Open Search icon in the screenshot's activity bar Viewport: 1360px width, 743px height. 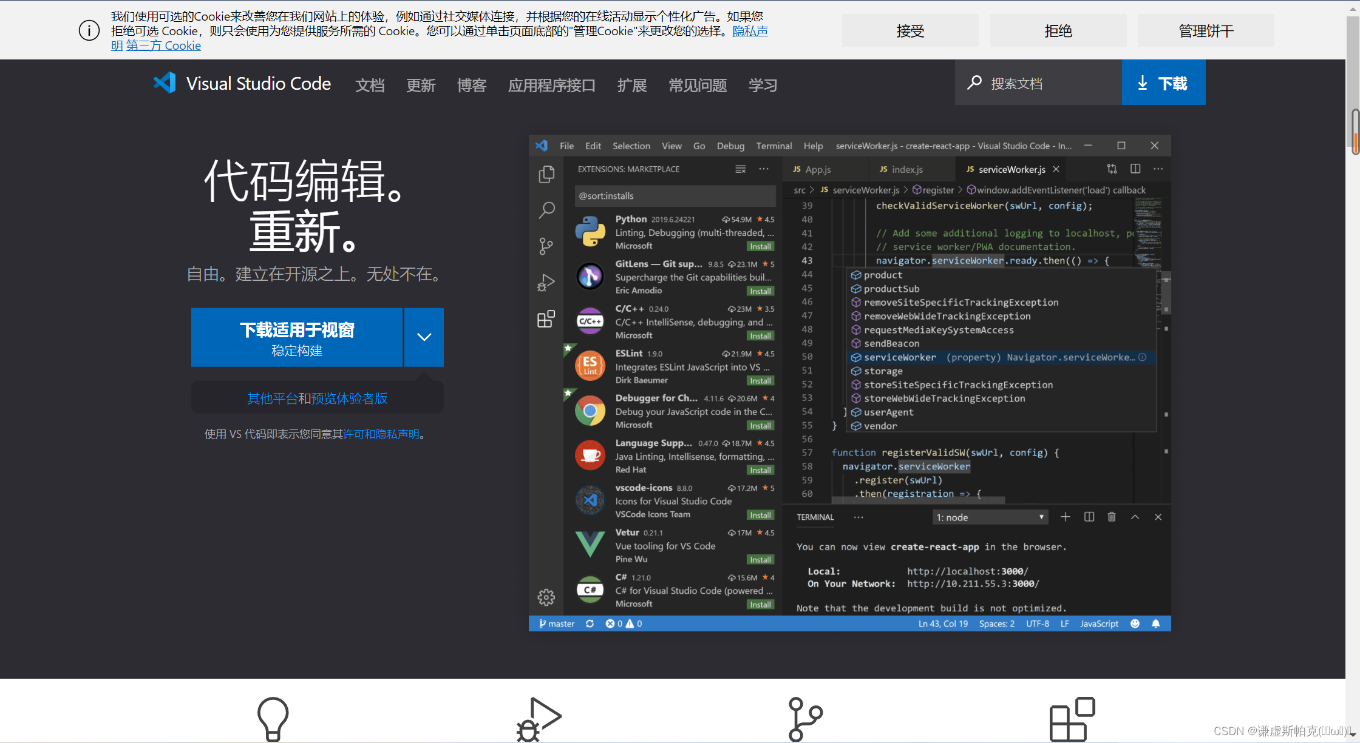tap(546, 210)
